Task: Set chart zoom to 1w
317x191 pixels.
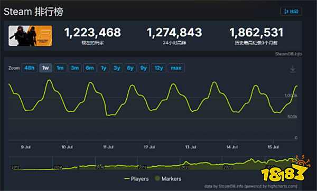Action: [x=45, y=68]
